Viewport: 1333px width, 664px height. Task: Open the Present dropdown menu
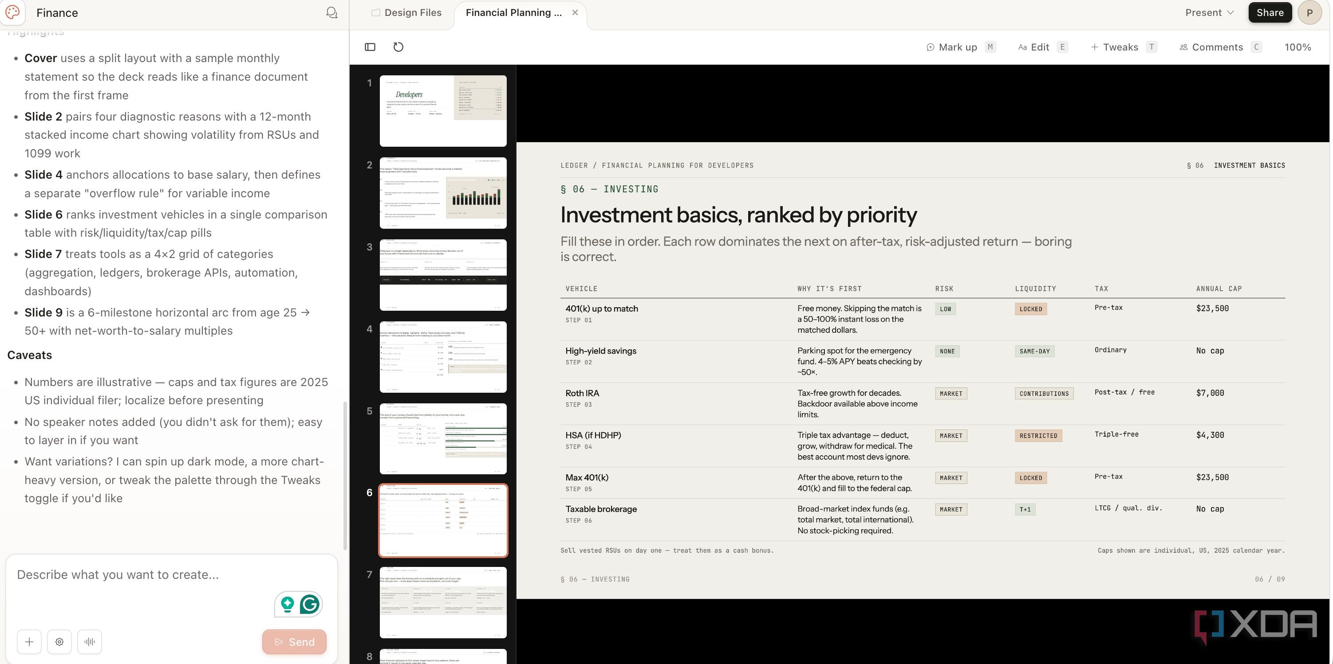tap(1209, 12)
